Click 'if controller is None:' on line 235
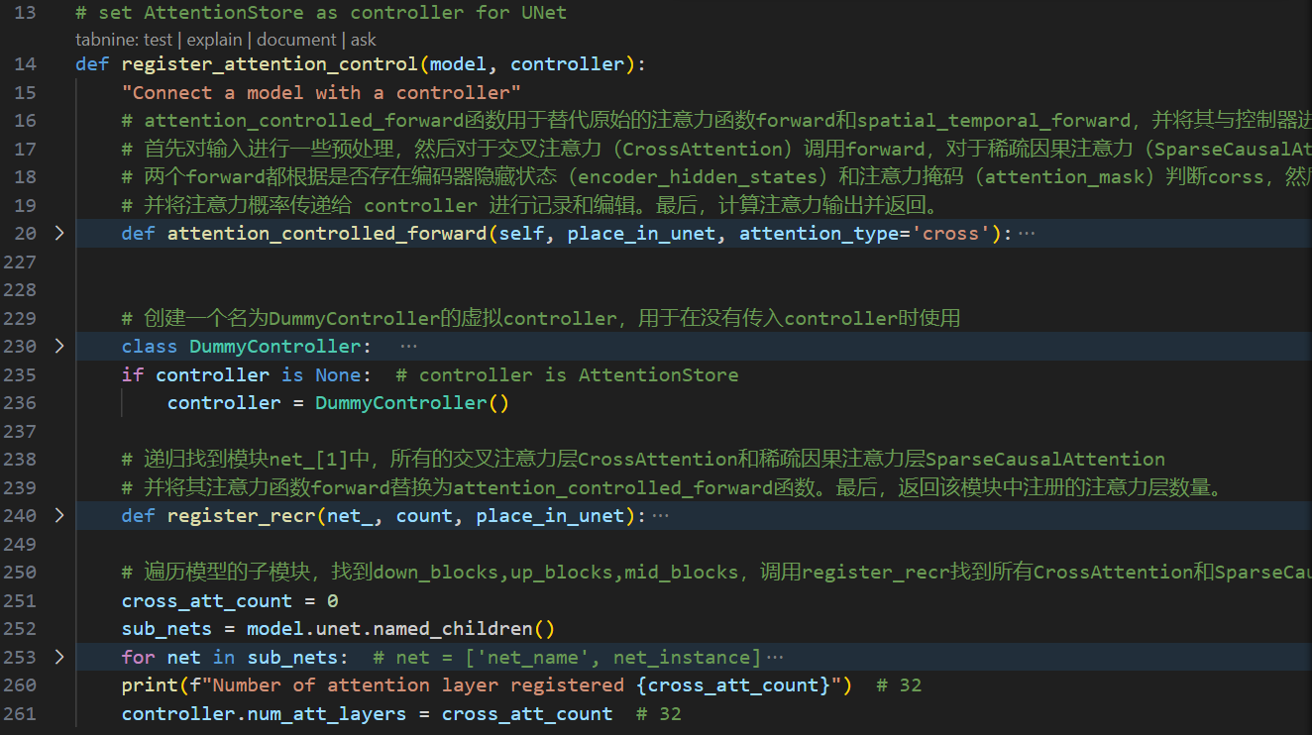This screenshot has width=1312, height=735. point(247,375)
